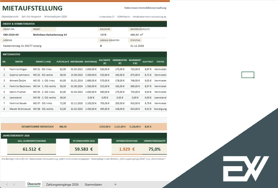
Task: Click the Kündigung status cell
Action: (160, 109)
